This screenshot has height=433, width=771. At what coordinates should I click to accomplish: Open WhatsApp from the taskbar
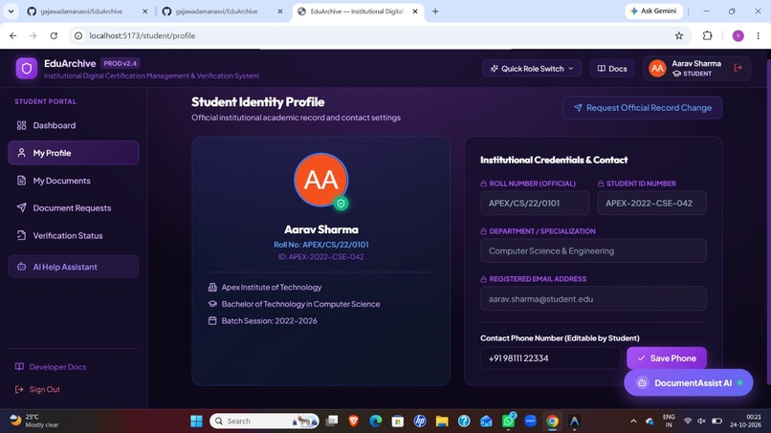tap(509, 421)
